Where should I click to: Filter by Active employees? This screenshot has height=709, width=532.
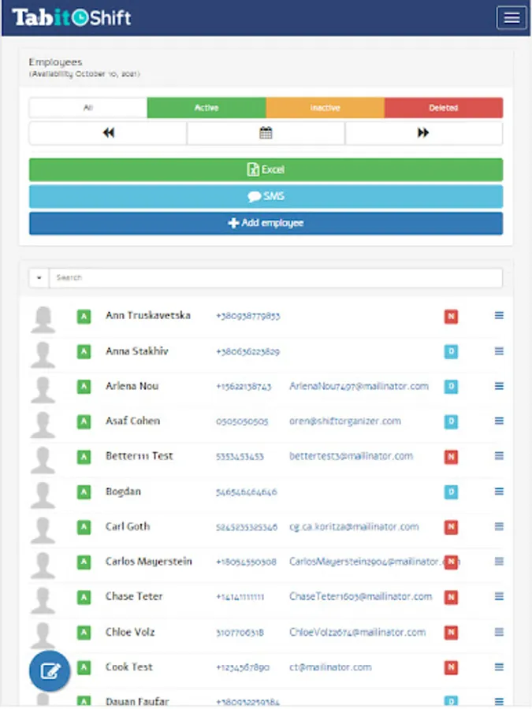pos(206,108)
